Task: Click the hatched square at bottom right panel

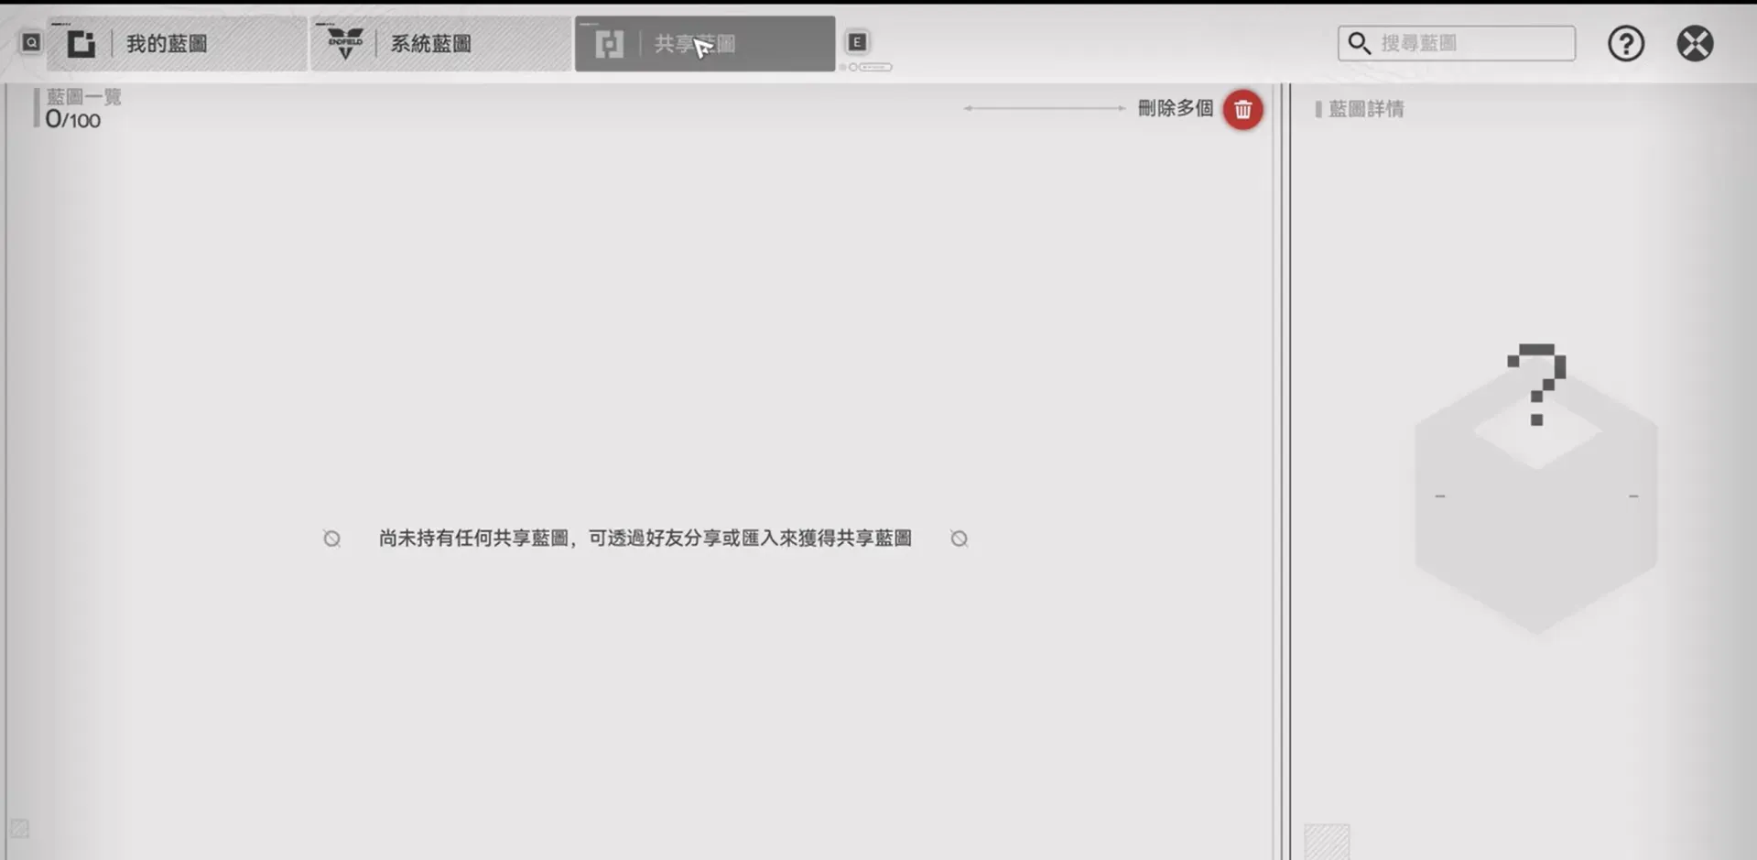Action: click(1329, 839)
